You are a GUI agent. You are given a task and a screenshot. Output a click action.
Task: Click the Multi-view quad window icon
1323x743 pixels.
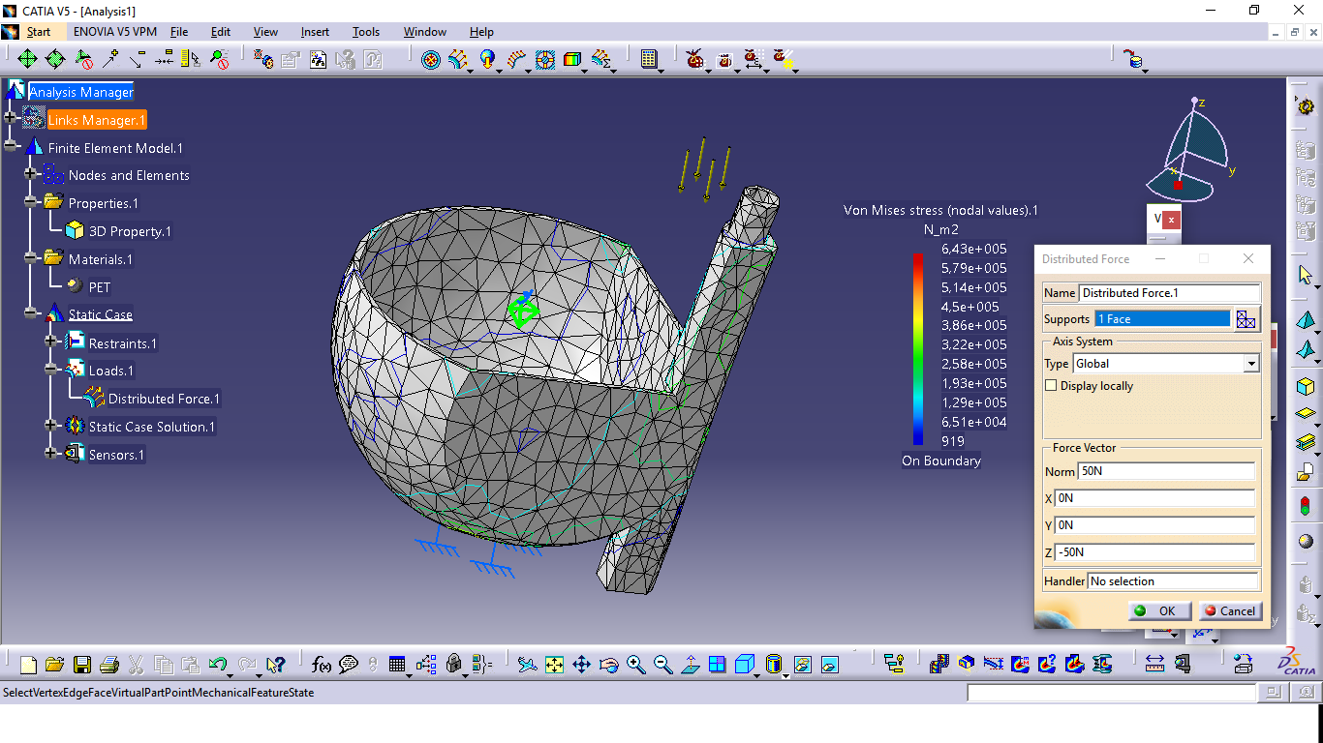pos(717,665)
